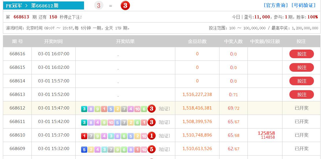Click the red result ball 3 in the header

click(x=125, y=5)
